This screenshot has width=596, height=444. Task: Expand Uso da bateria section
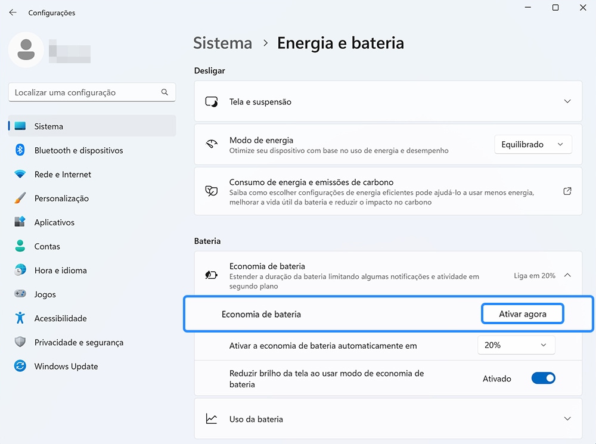click(566, 419)
